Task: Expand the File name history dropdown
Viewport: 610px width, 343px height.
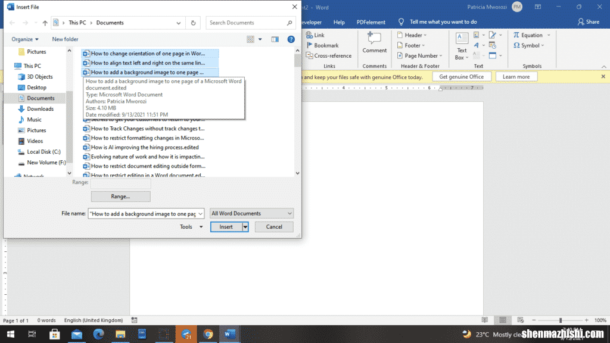Action: click(x=200, y=214)
